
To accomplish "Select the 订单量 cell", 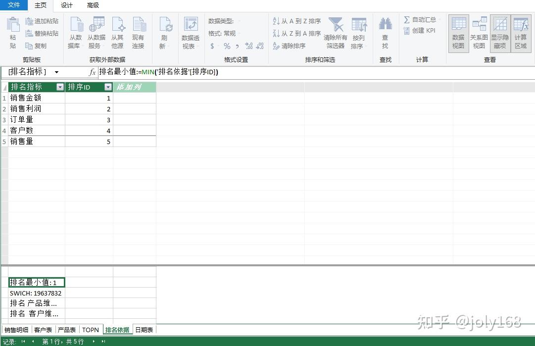I will pyautogui.click(x=37, y=120).
